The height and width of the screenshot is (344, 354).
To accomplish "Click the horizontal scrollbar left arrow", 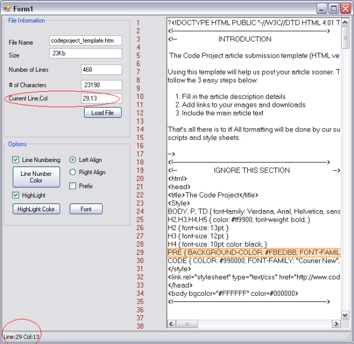I will [171, 324].
